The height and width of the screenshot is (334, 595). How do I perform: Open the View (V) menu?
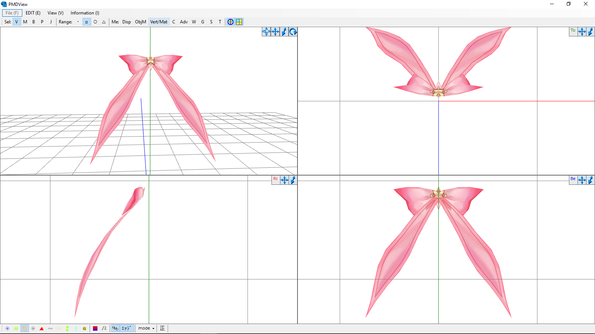55,13
